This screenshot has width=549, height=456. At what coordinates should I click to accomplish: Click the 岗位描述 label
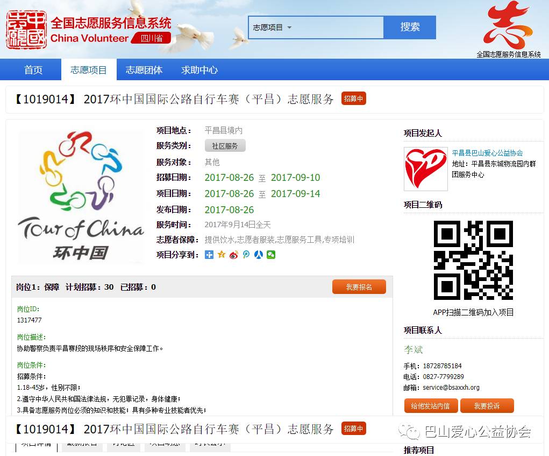click(31, 337)
